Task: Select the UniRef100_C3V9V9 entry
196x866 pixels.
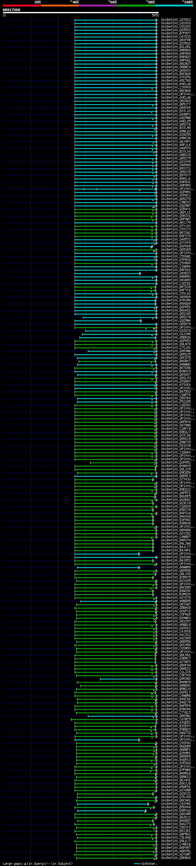Action: [x=176, y=88]
